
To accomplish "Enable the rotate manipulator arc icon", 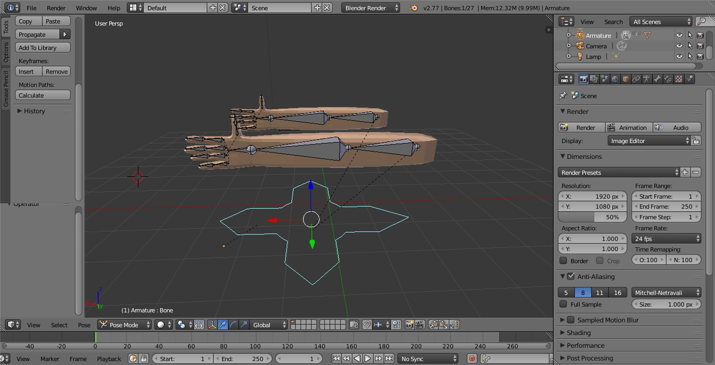I will pyautogui.click(x=233, y=325).
